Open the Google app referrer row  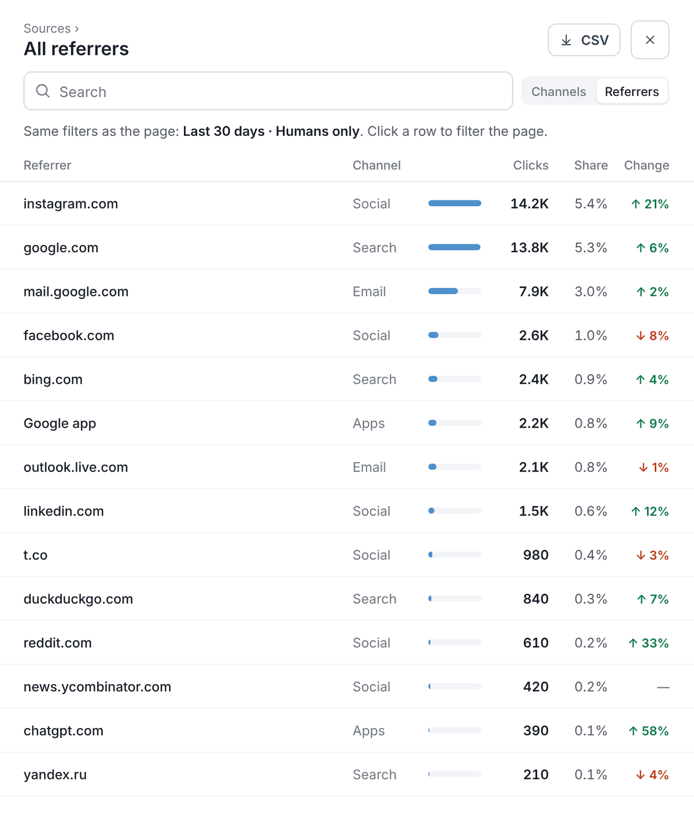(347, 424)
